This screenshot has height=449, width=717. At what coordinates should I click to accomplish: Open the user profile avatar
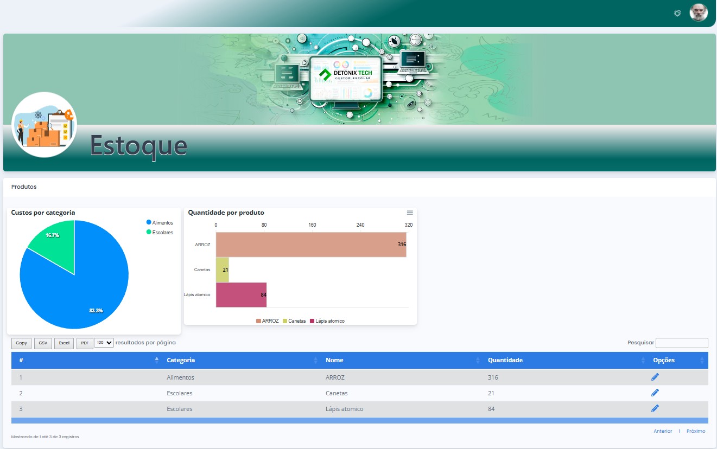[699, 12]
